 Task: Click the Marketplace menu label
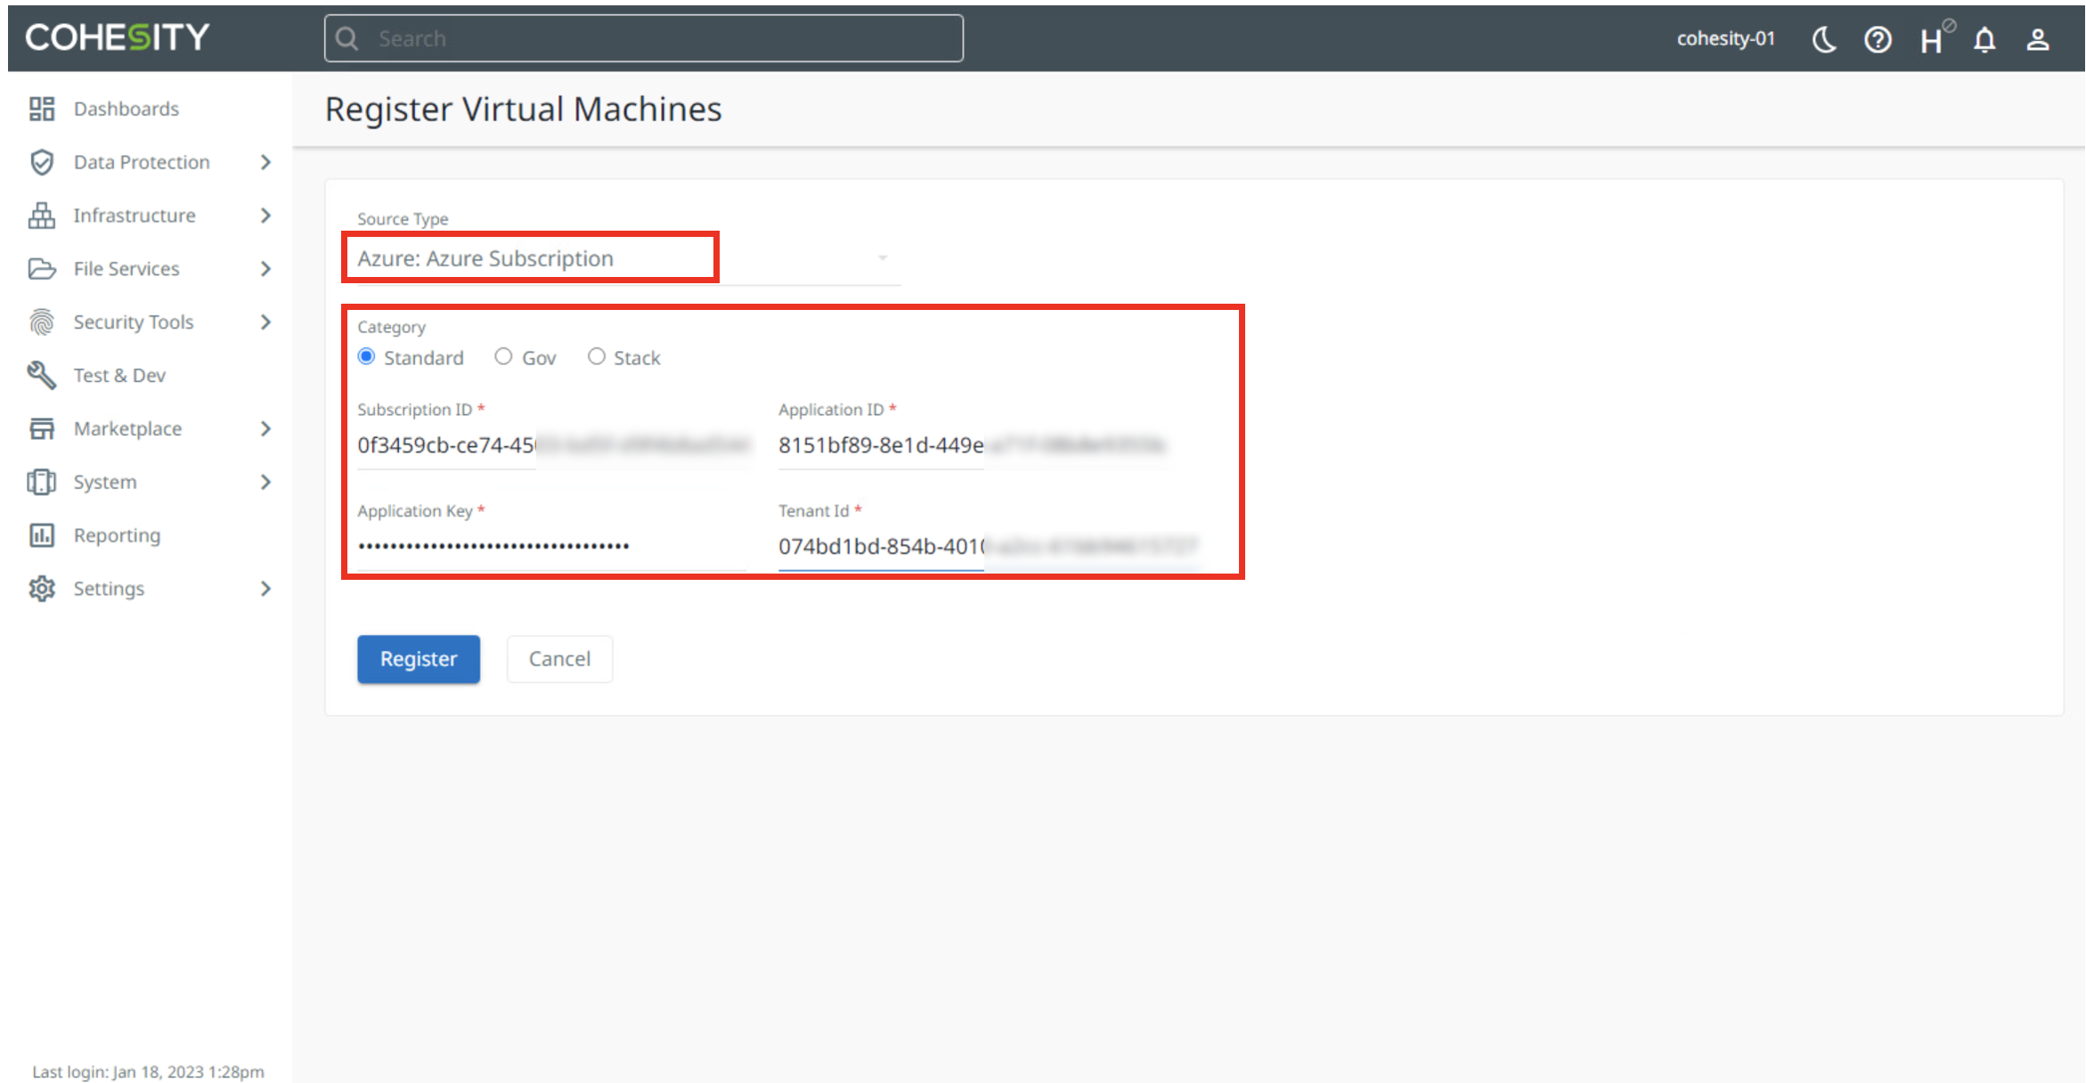coord(127,429)
